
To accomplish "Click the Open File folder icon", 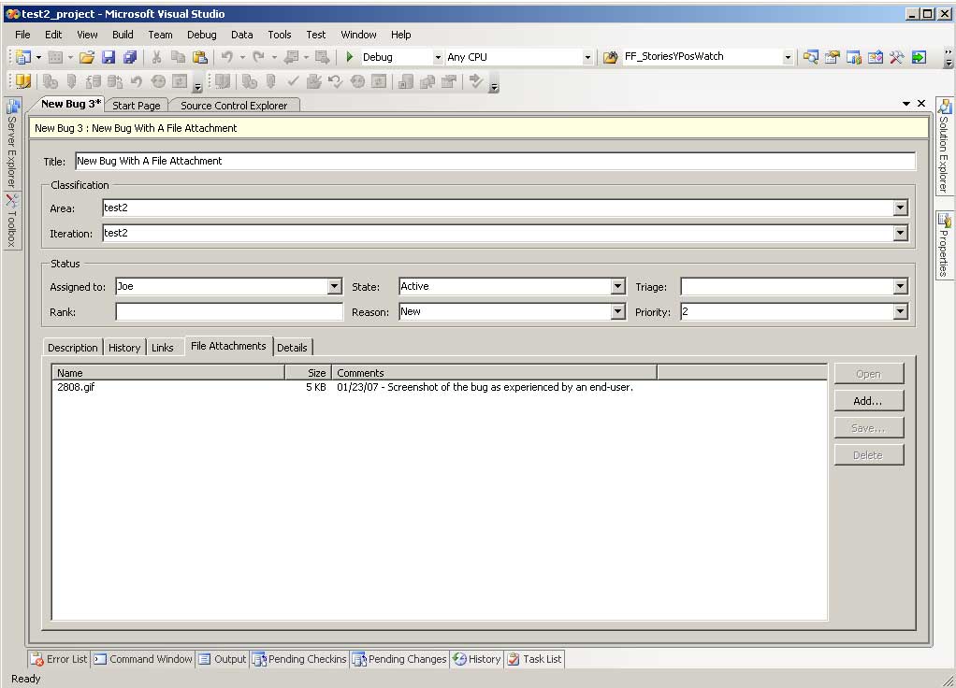I will tap(87, 57).
